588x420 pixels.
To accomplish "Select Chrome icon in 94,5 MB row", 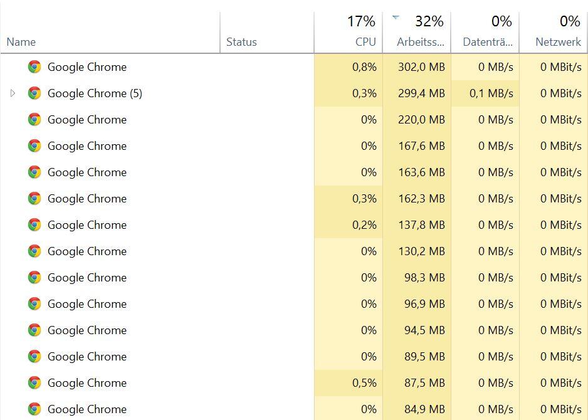I will [34, 330].
